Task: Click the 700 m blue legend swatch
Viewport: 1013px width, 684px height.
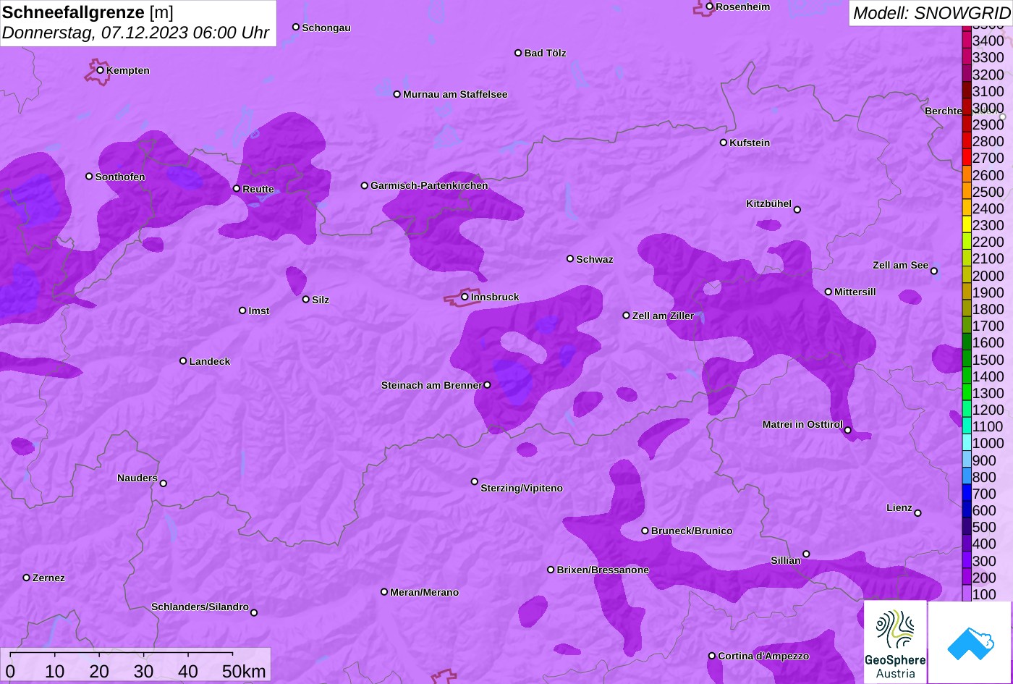Action: [966, 493]
